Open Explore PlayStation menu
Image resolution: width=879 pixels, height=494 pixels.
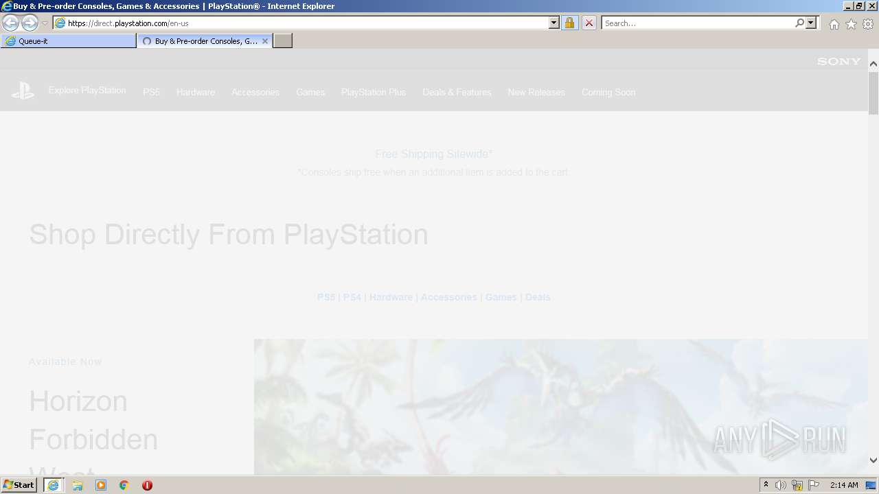(x=87, y=91)
